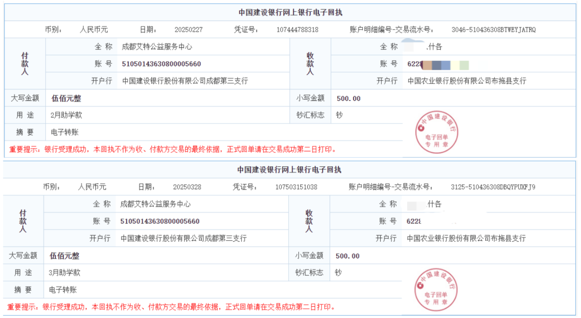Click the top receipt's title 中国建设银行网上银行电子回执

click(290, 12)
